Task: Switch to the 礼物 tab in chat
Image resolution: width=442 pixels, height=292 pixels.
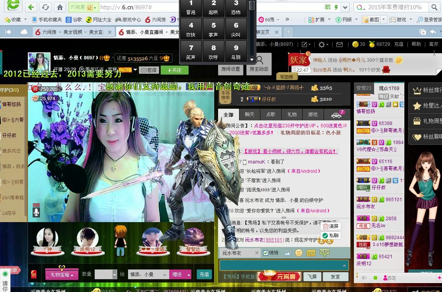Action: [x=292, y=114]
